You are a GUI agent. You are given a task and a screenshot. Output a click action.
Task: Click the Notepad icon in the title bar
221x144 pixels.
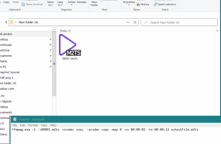pyautogui.click(x=15, y=119)
